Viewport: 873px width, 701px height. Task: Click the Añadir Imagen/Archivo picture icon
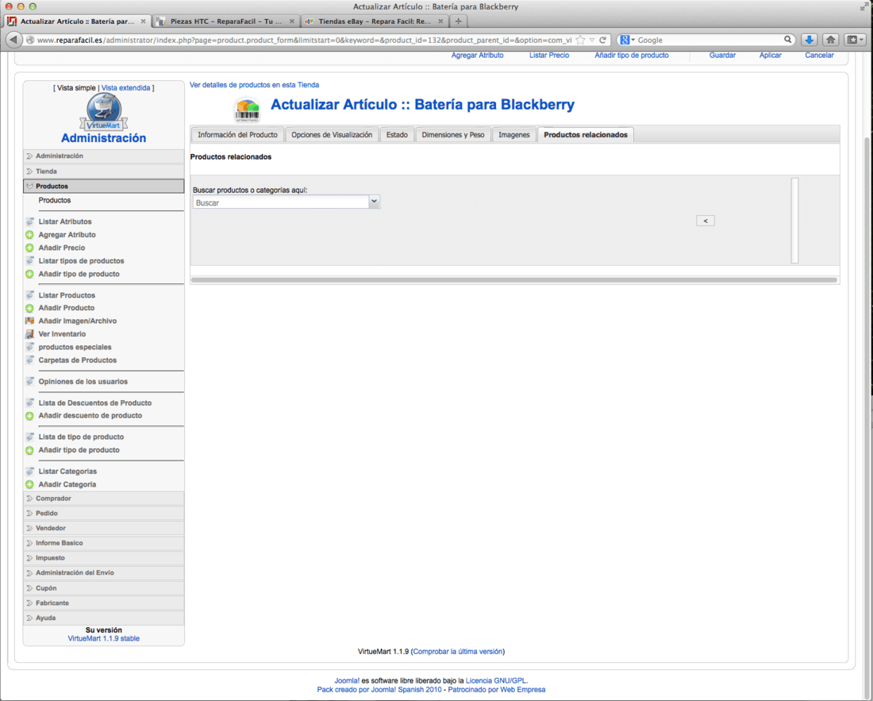coord(30,321)
